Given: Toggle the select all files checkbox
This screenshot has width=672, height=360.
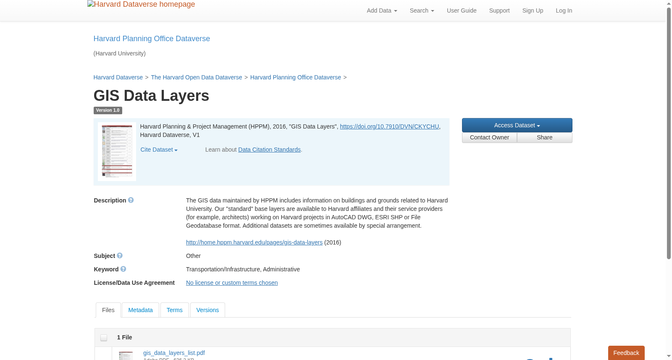Looking at the screenshot, I should [104, 338].
